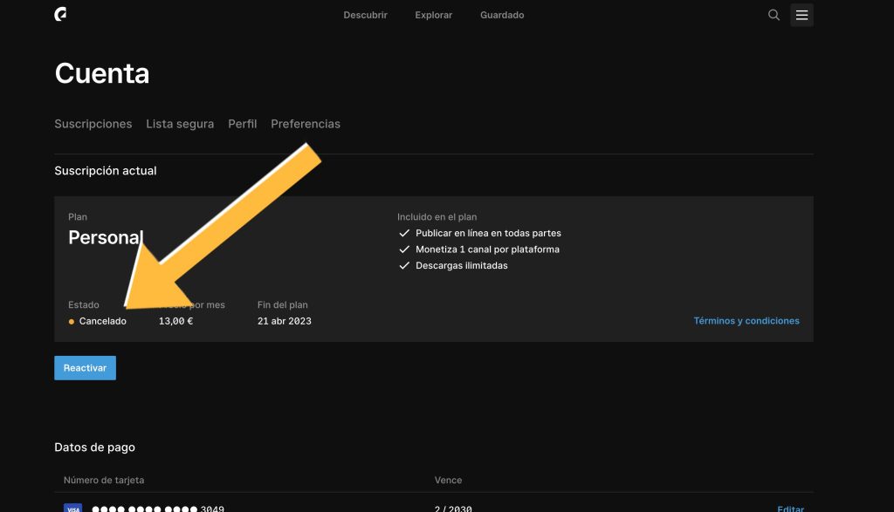This screenshot has width=894, height=512.
Task: Open the Guardado navigation item
Action: (502, 15)
